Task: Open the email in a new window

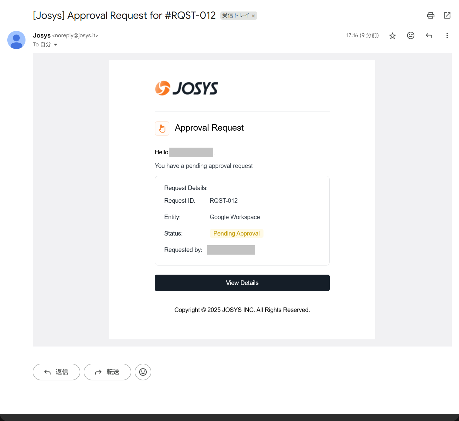Action: [x=447, y=15]
